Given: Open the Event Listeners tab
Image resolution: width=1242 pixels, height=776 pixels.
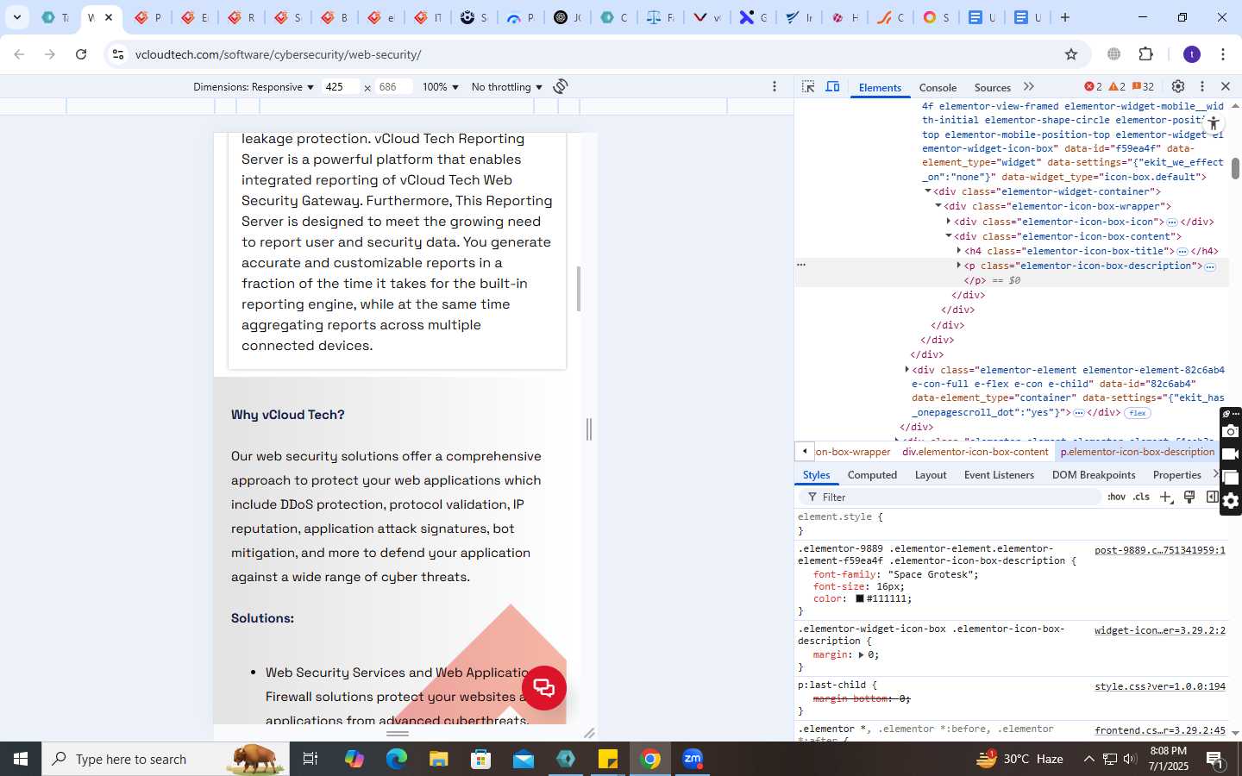Looking at the screenshot, I should pos(999,475).
